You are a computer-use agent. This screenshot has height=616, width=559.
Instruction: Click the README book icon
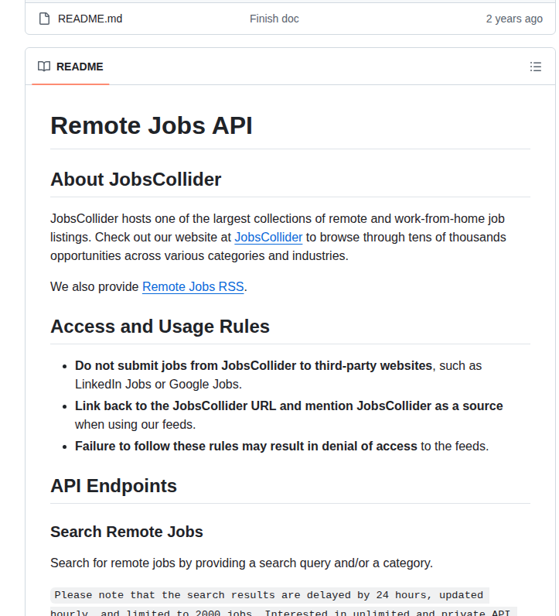point(44,67)
